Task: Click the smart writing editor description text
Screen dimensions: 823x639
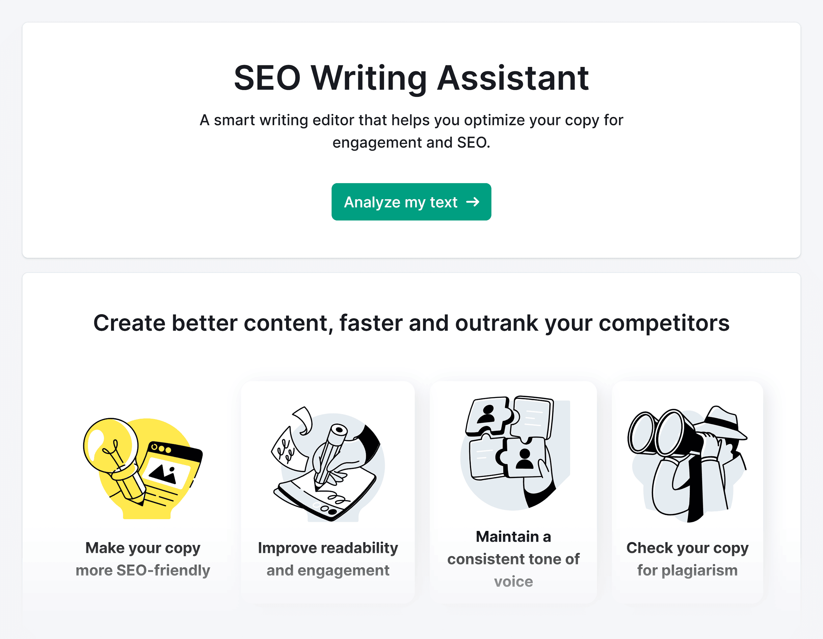Action: pyautogui.click(x=411, y=131)
